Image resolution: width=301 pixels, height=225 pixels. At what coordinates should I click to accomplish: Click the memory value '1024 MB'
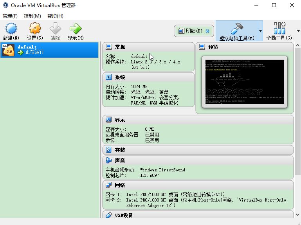pos(139,86)
